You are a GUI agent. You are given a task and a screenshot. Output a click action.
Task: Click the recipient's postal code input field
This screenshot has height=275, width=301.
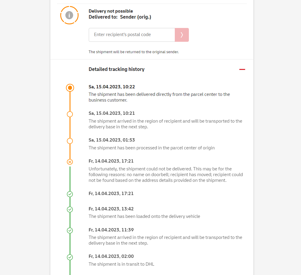click(x=132, y=35)
